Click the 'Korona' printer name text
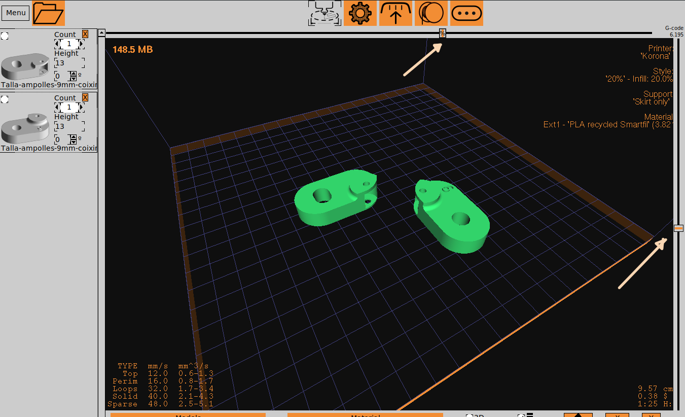 coord(656,56)
